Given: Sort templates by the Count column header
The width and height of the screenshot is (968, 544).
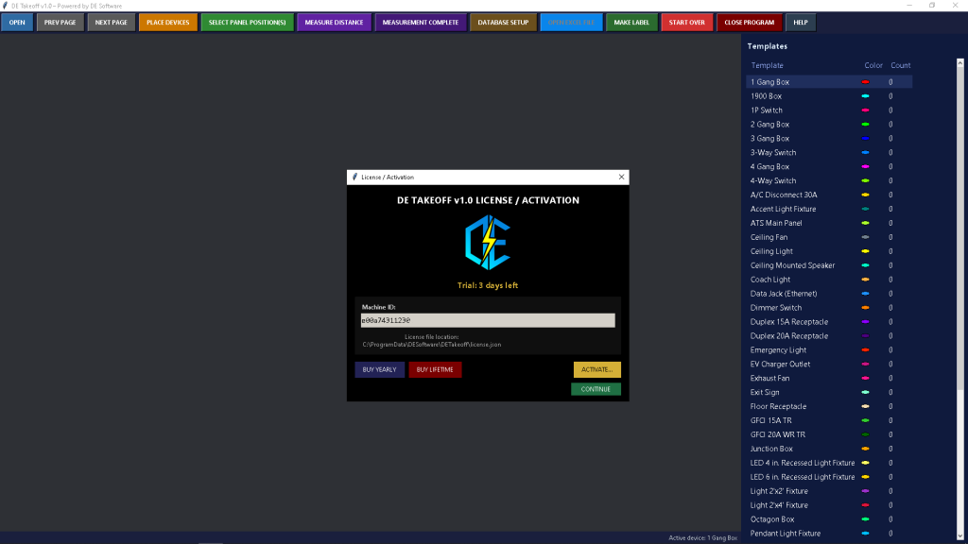Looking at the screenshot, I should click(900, 65).
